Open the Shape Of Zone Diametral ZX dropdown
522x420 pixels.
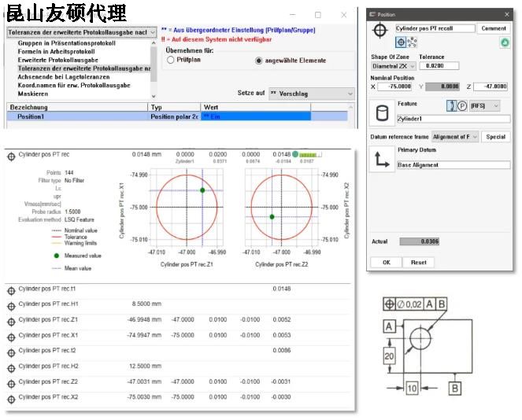point(394,66)
